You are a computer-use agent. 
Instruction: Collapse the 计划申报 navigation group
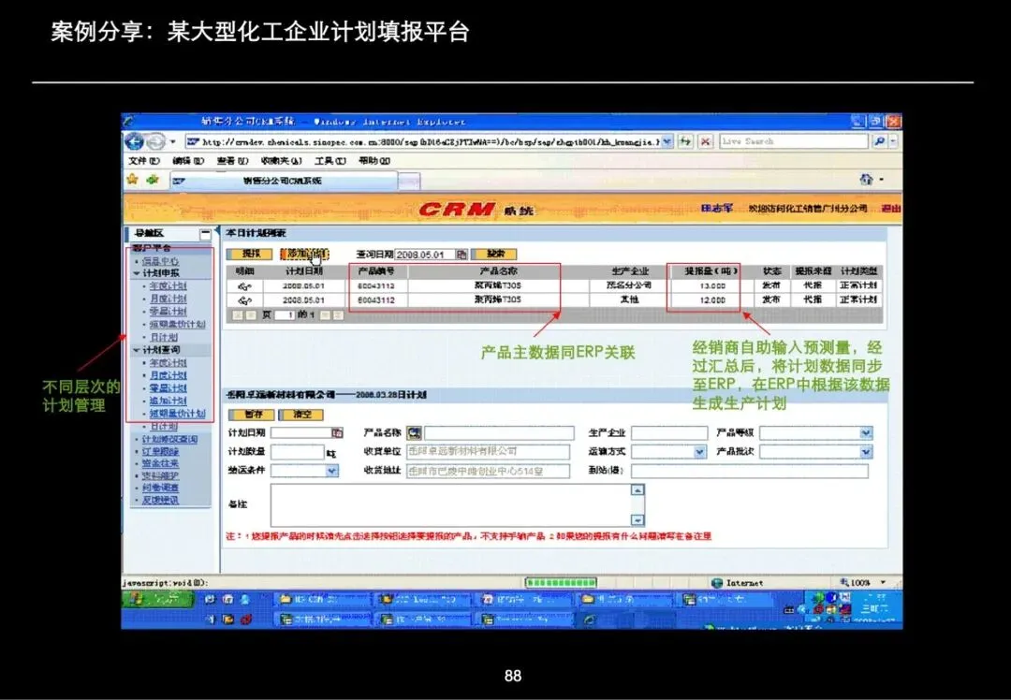pos(136,273)
